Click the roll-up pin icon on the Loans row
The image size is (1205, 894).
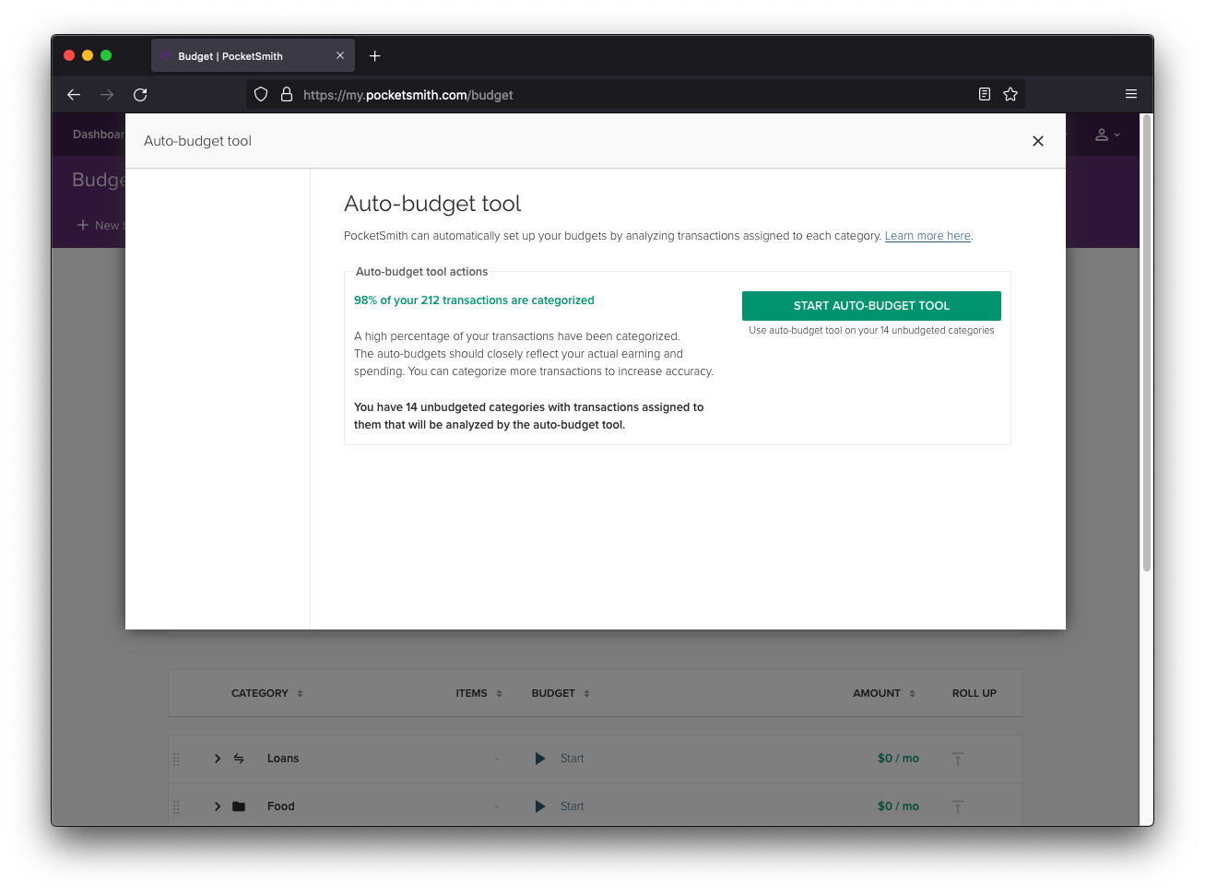click(x=957, y=758)
